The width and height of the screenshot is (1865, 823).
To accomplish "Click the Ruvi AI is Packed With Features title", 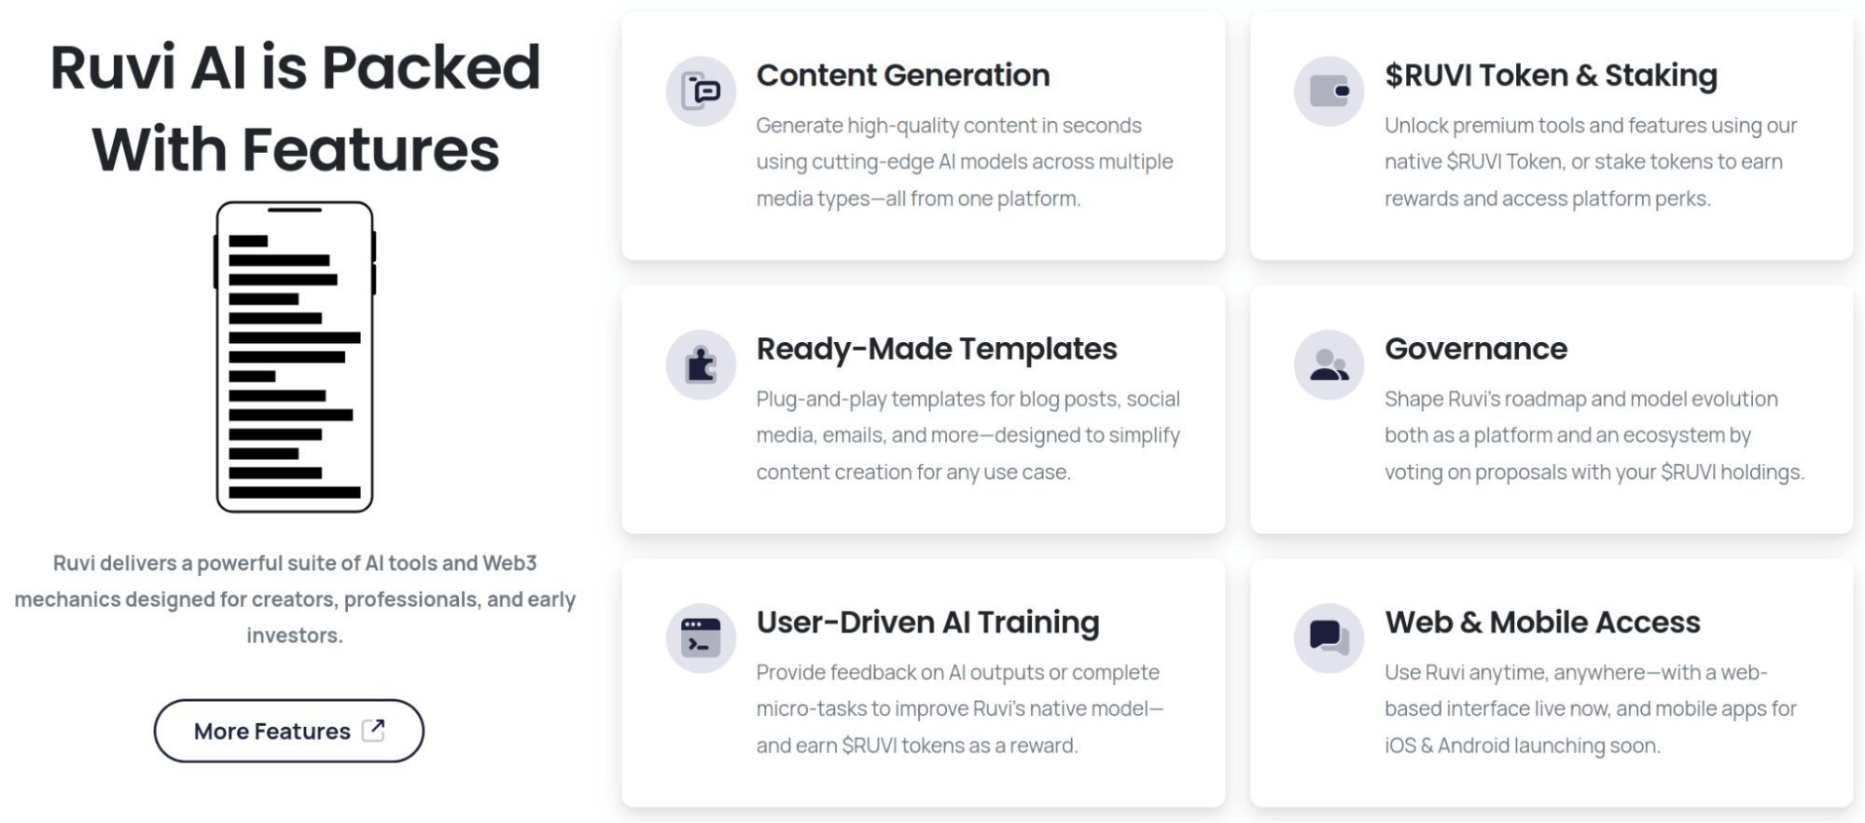I will (x=295, y=108).
